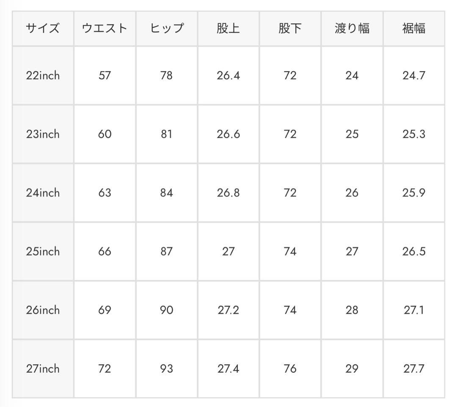
Task: Click the 渡り幅 column header
Action: 352,28
